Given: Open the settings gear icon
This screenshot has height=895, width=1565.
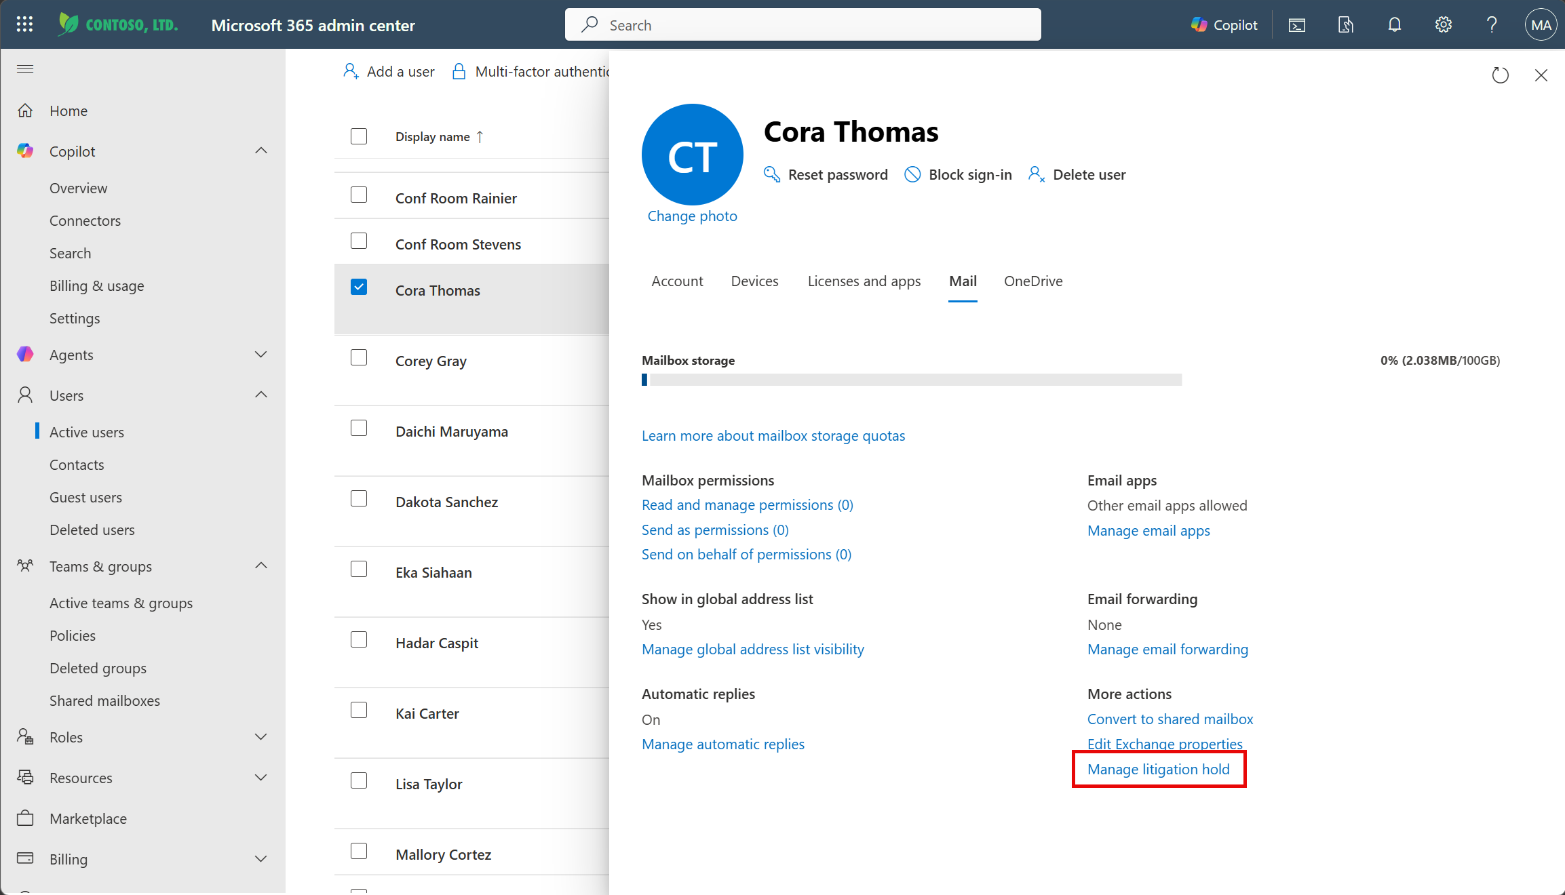Looking at the screenshot, I should click(x=1443, y=25).
